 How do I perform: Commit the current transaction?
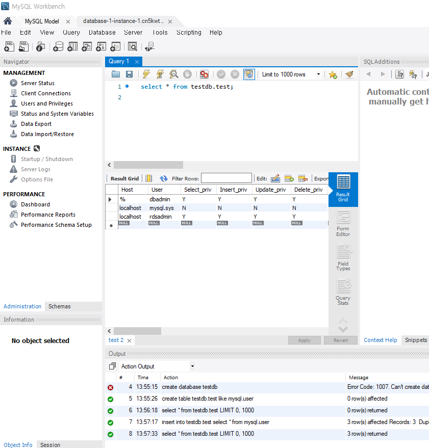[221, 74]
